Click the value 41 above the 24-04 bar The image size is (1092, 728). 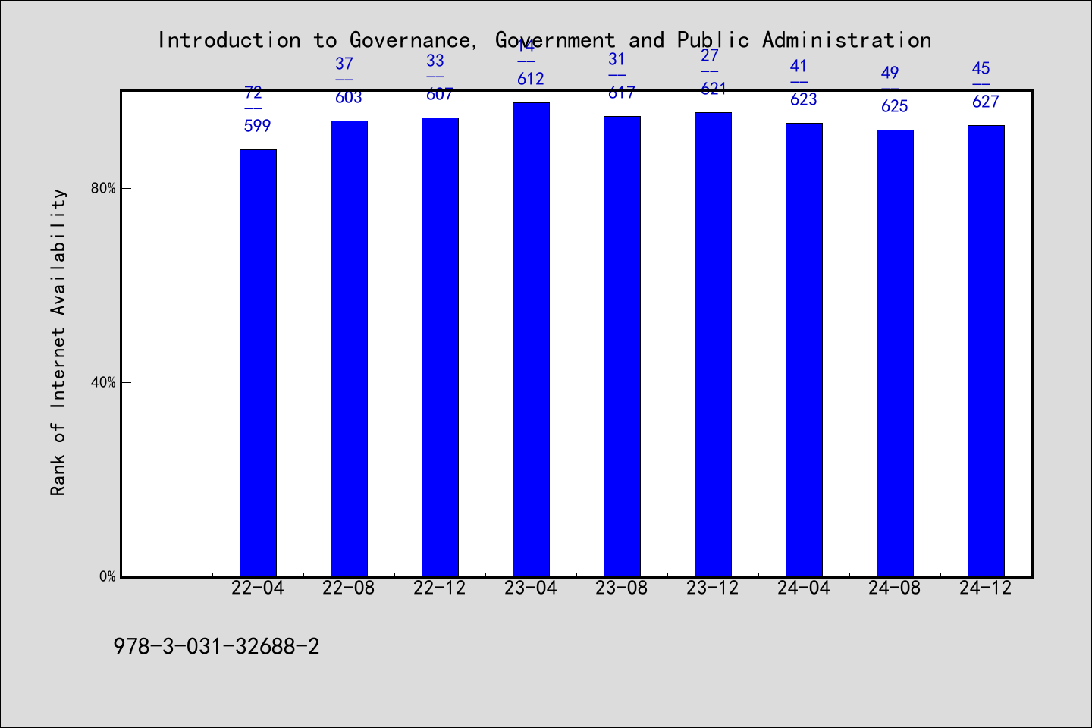pyautogui.click(x=799, y=66)
